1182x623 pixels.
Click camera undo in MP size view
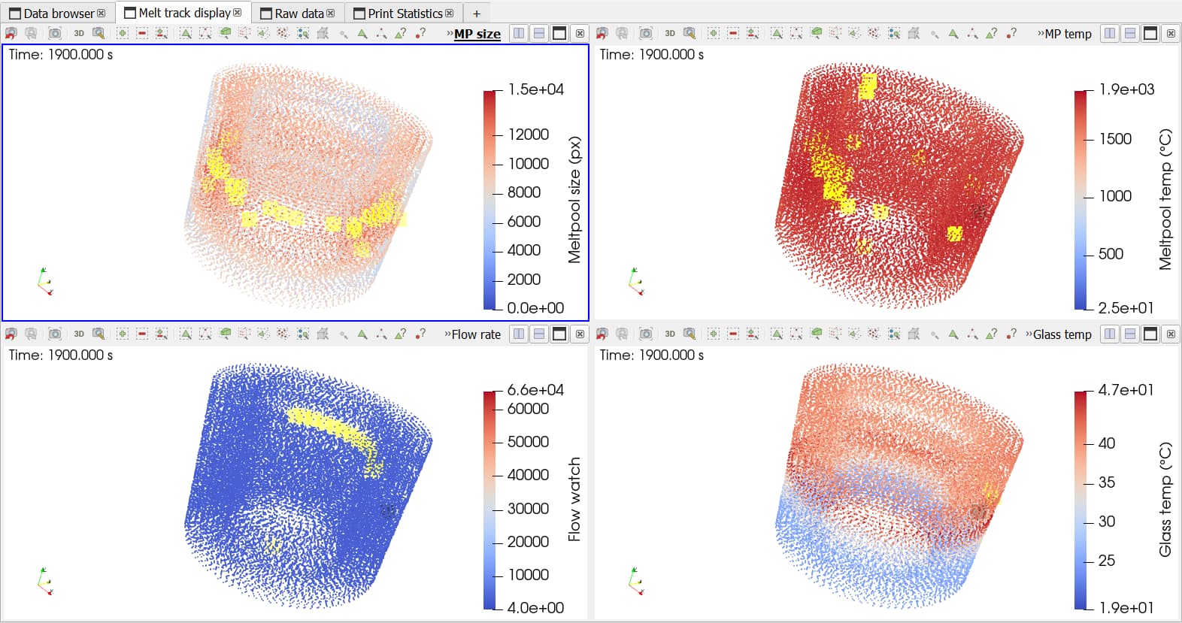pyautogui.click(x=11, y=33)
